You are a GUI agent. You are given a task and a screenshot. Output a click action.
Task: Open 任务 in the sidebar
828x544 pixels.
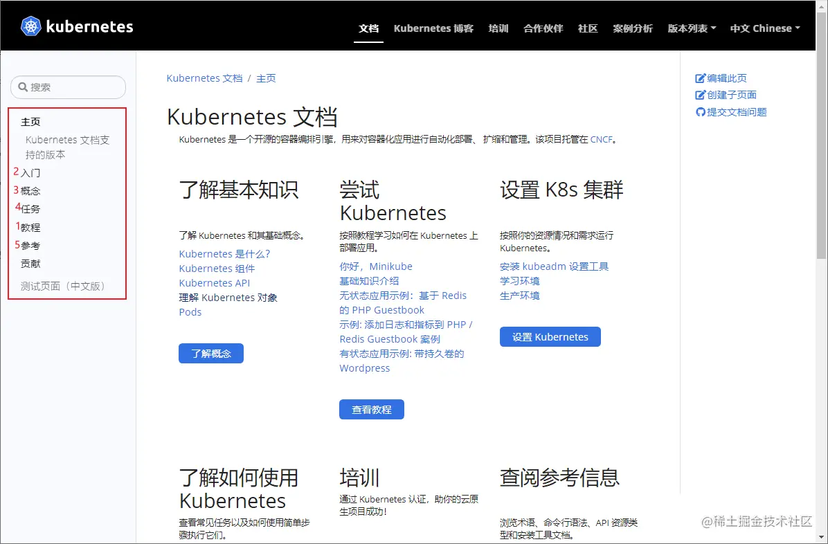pyautogui.click(x=30, y=209)
